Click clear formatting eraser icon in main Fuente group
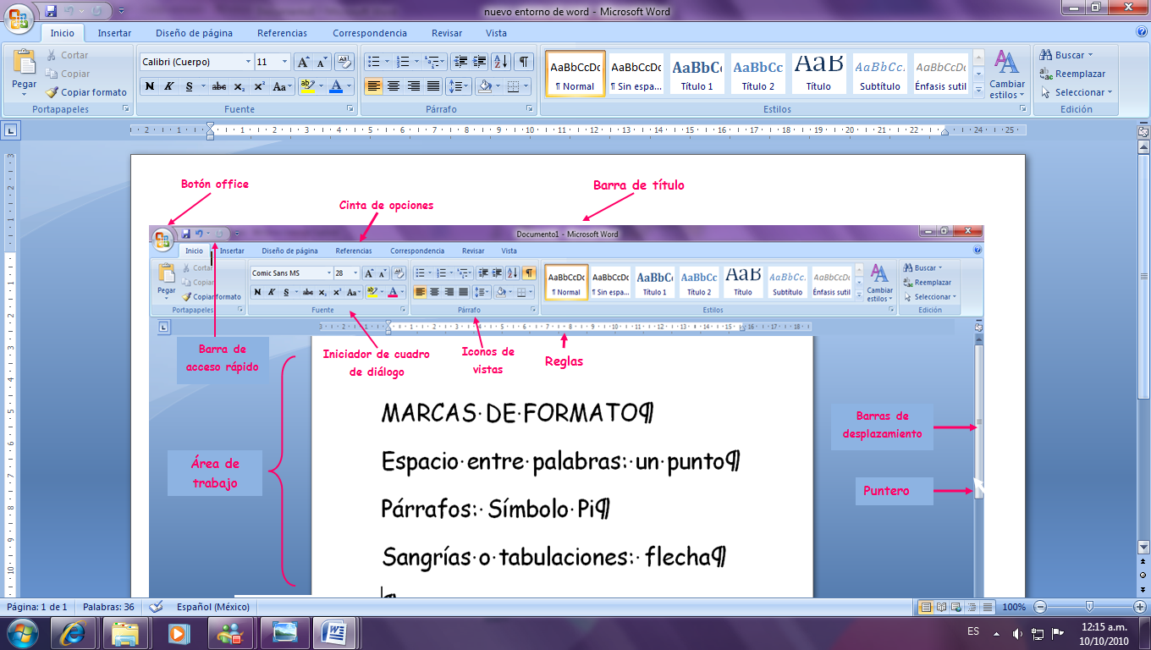1151x650 pixels. point(344,62)
